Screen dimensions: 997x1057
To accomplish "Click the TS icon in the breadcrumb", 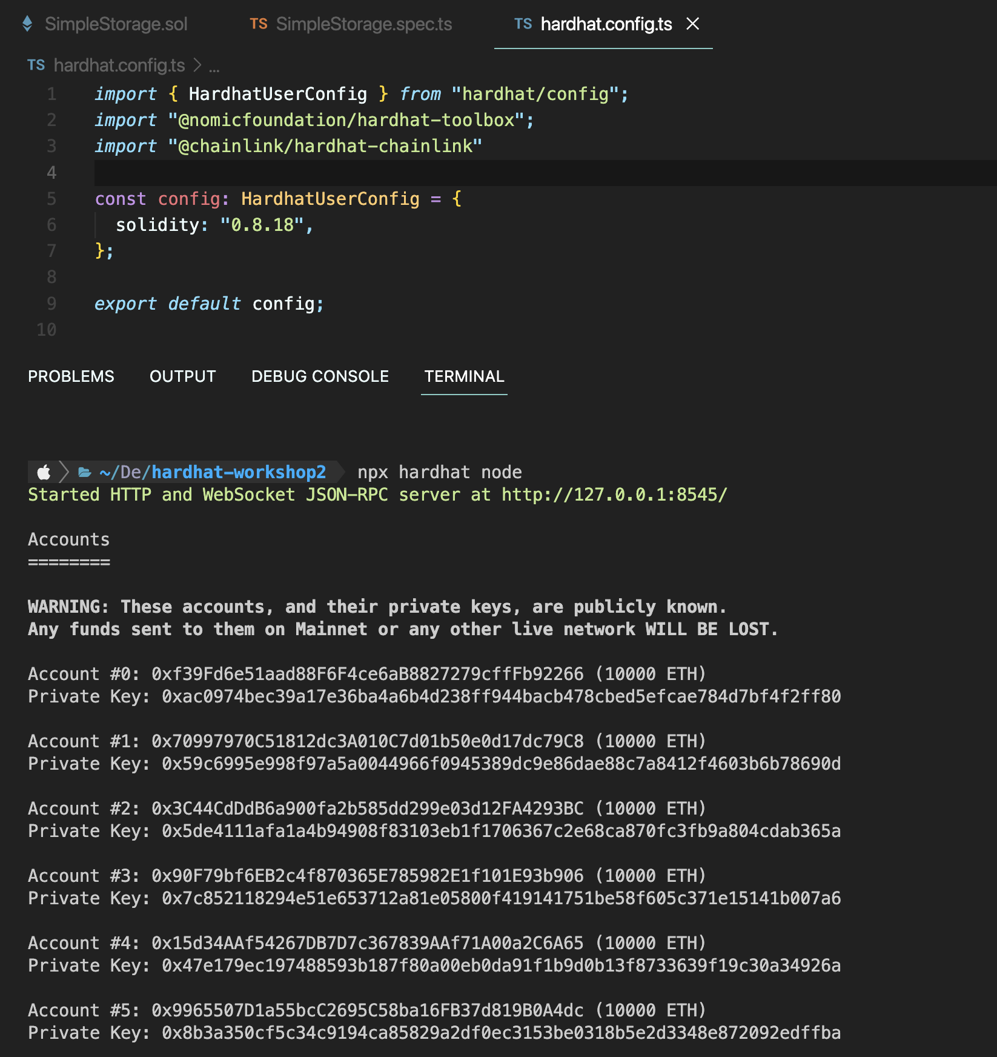I will 36,65.
